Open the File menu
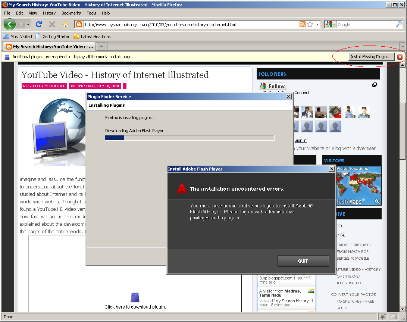 click(x=7, y=13)
